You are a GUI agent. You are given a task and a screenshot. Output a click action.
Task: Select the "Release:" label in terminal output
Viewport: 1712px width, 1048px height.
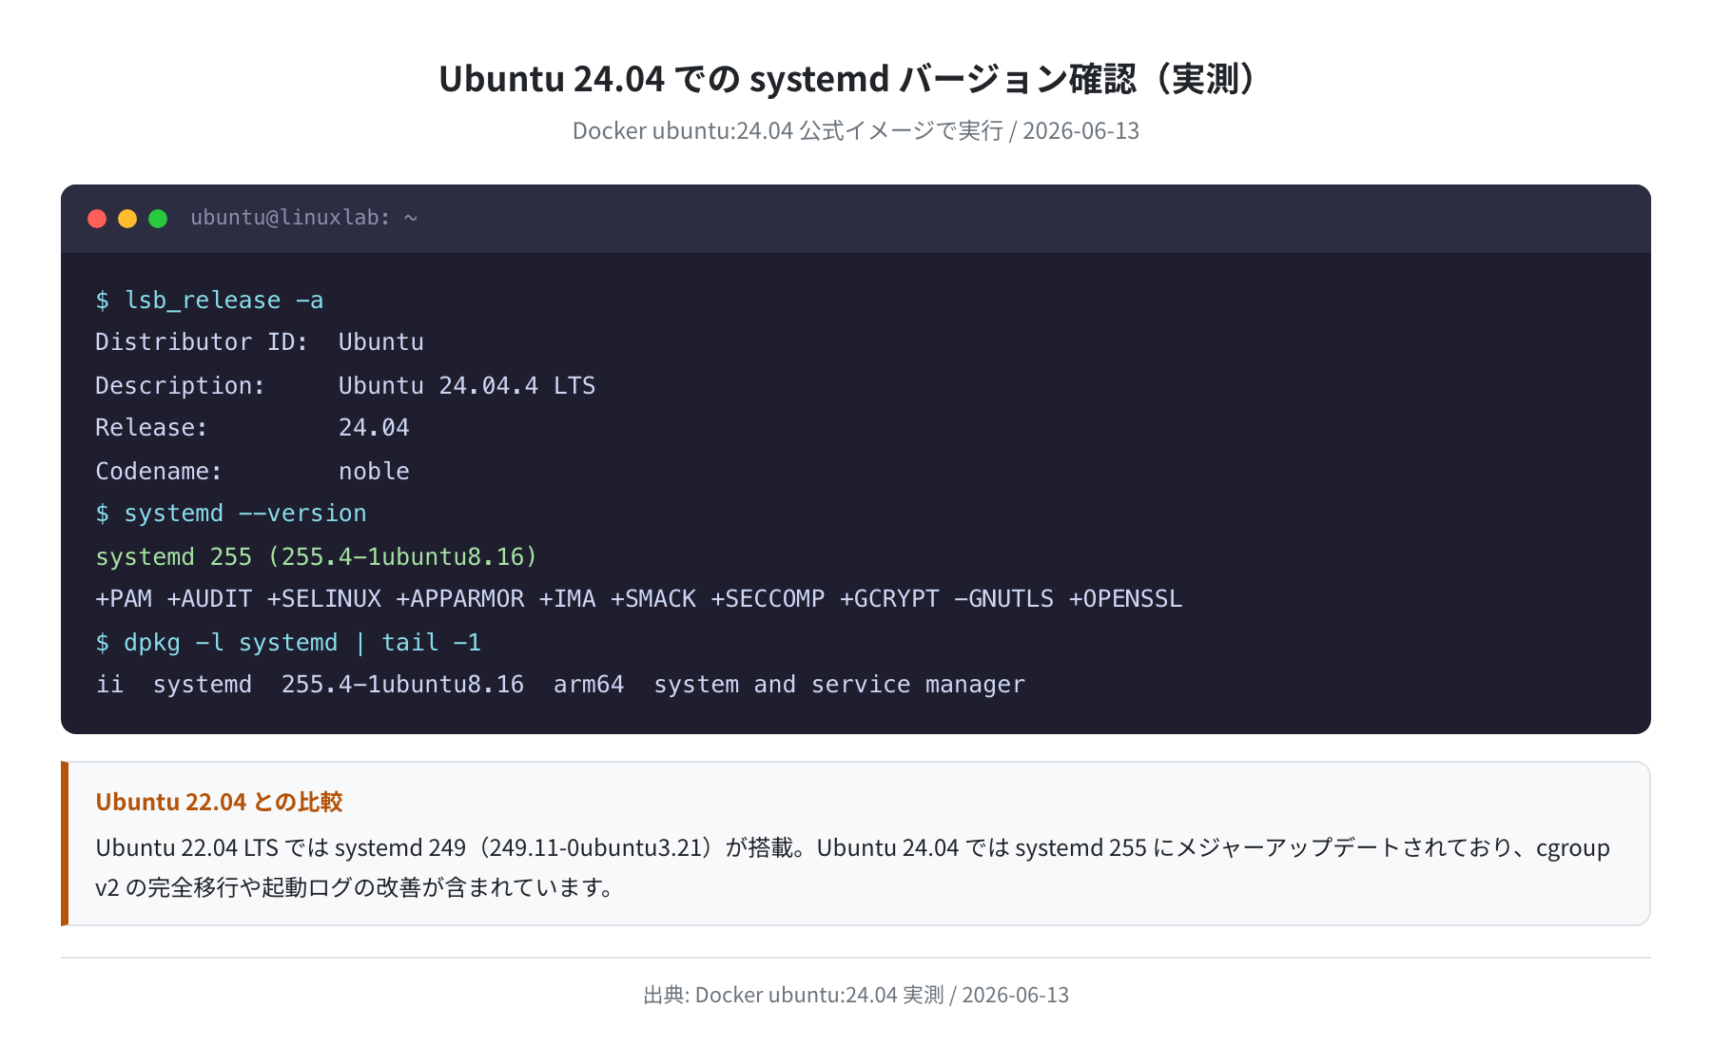coord(151,428)
